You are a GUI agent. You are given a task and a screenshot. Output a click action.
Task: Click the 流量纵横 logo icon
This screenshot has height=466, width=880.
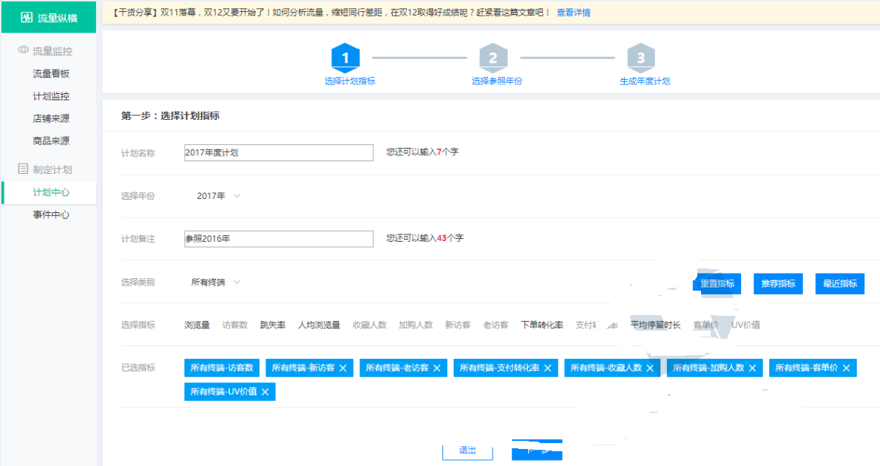point(27,16)
